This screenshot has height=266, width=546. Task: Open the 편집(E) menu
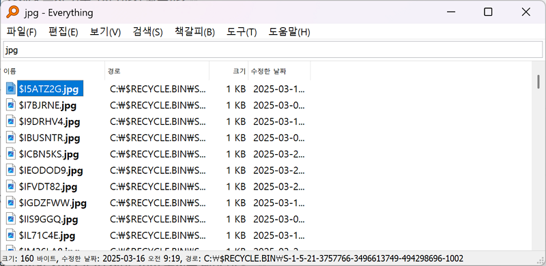pos(63,32)
